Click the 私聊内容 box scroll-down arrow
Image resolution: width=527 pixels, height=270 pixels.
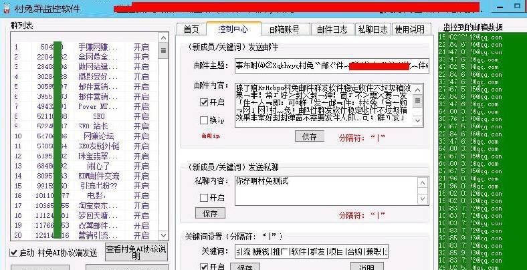pyautogui.click(x=423, y=198)
